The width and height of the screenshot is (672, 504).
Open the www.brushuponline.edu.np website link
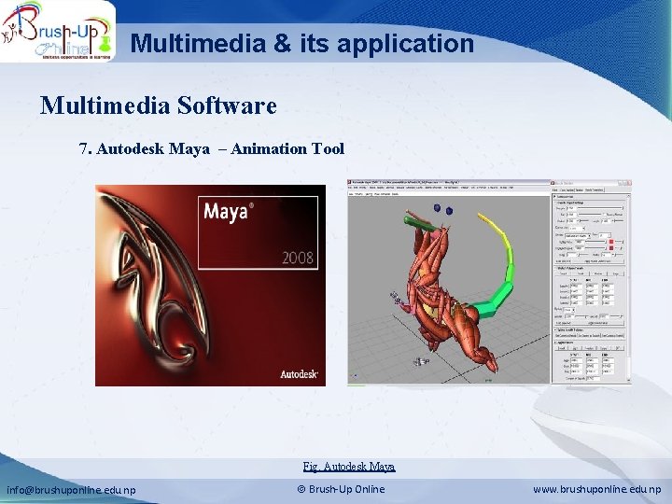pos(597,489)
